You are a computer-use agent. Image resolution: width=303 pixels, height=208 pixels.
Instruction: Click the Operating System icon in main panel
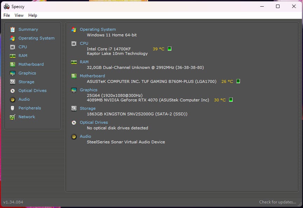click(x=74, y=29)
